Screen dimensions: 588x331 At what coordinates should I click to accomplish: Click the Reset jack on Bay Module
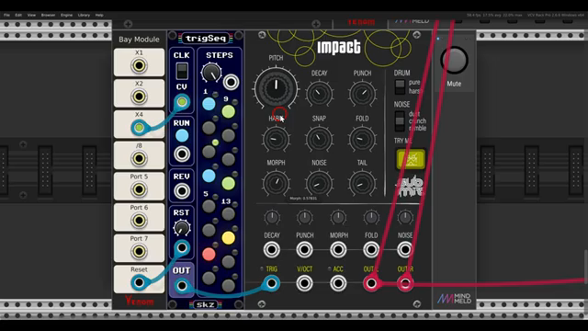coord(139,282)
